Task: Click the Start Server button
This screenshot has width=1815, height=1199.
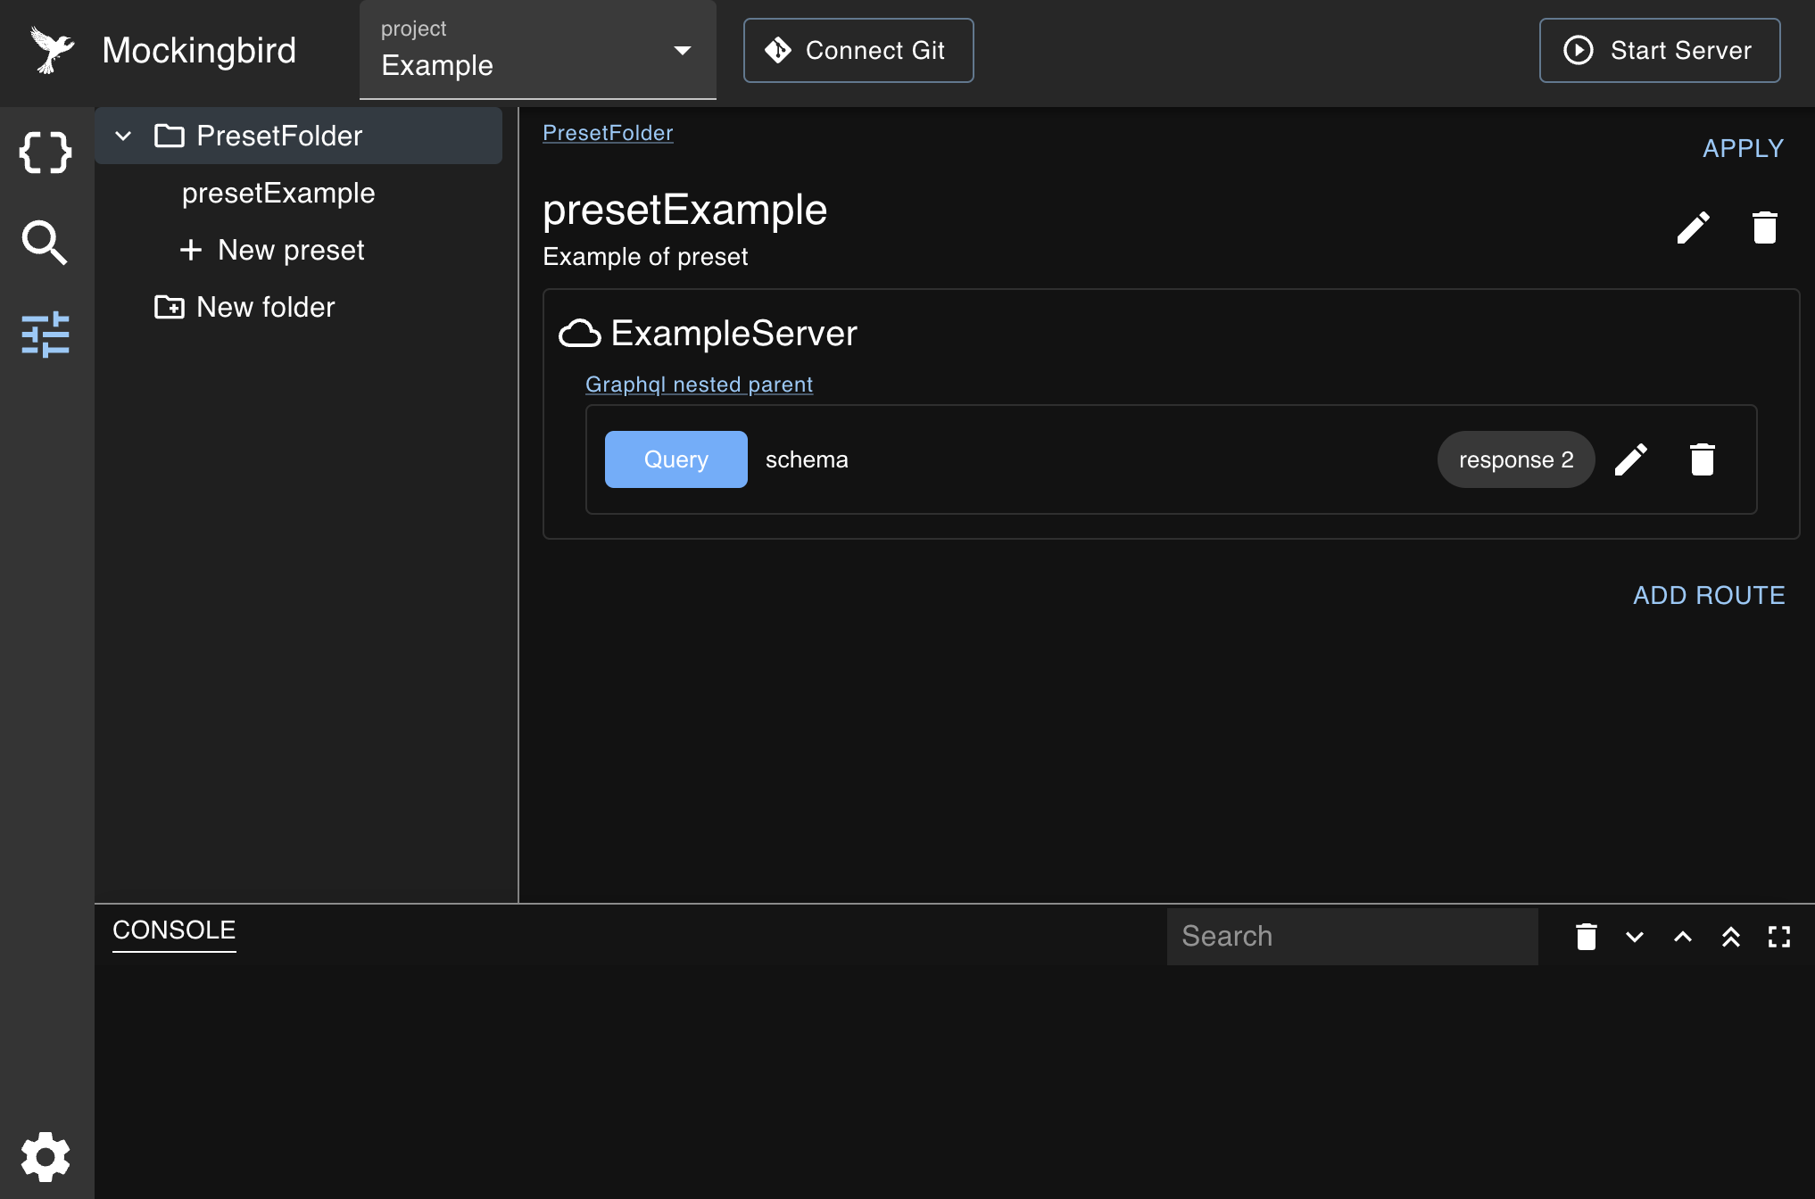Action: pos(1658,50)
